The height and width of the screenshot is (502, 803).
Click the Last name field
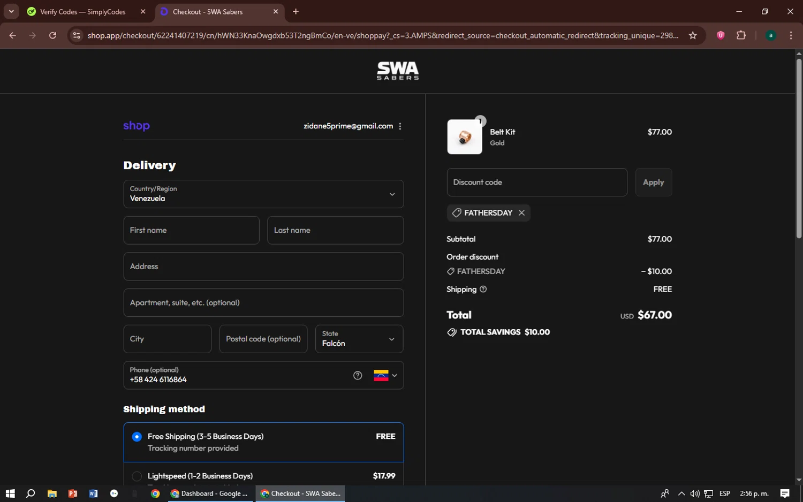point(336,231)
